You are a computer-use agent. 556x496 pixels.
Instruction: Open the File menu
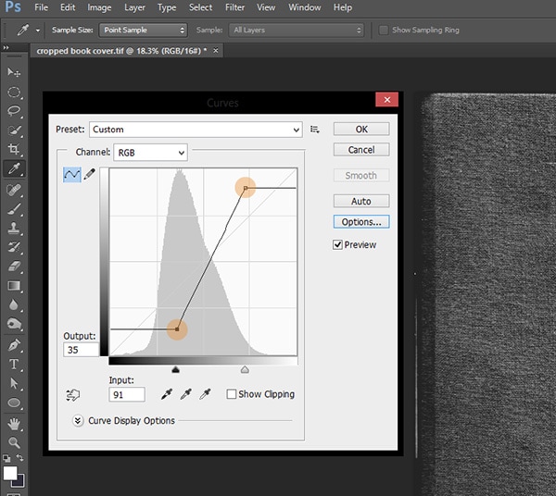(41, 7)
